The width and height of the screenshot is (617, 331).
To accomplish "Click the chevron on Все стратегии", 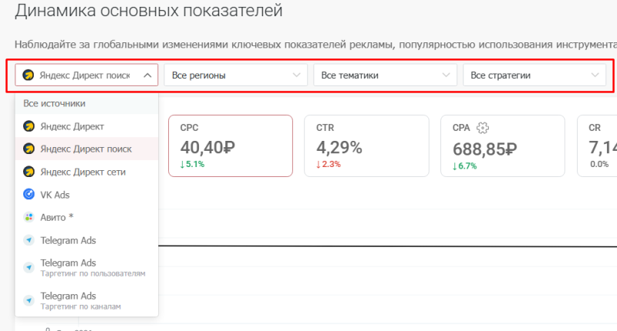I will [595, 75].
